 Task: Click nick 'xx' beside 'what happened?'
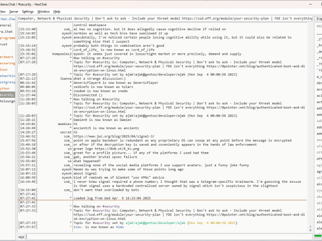click(x=69, y=161)
